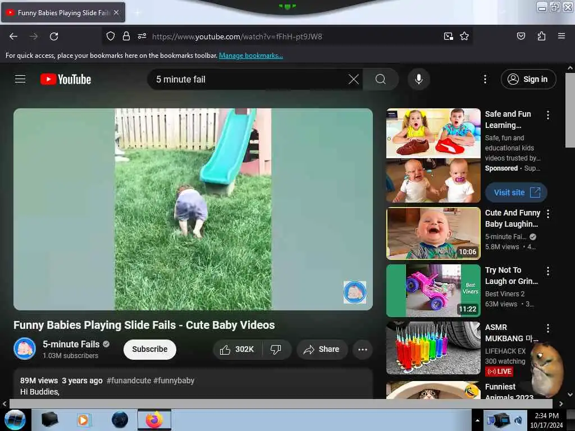The width and height of the screenshot is (575, 431).
Task: Open the black folder taskbar icon
Action: pos(49,420)
